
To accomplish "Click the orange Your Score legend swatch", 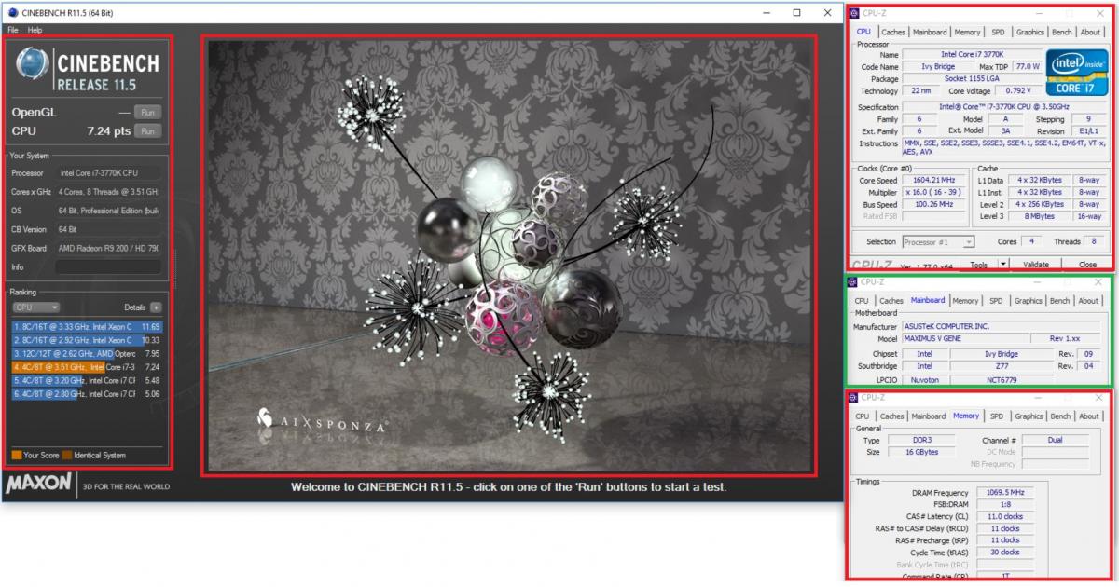I will click(x=17, y=456).
